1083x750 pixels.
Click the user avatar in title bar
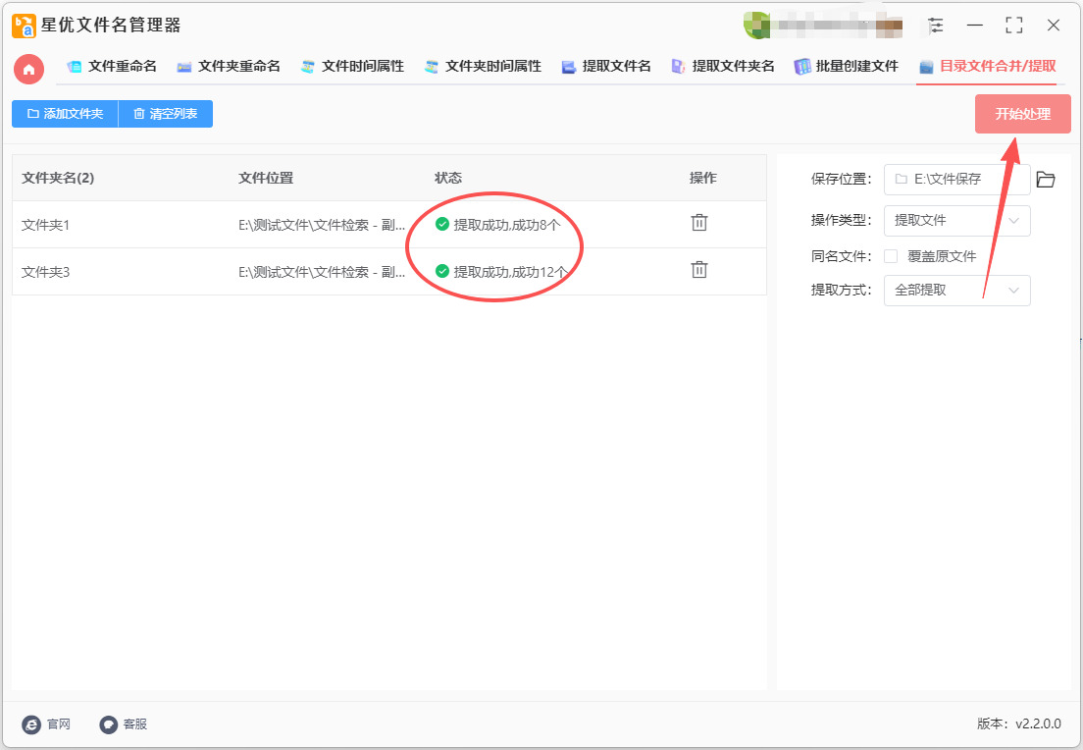click(757, 26)
